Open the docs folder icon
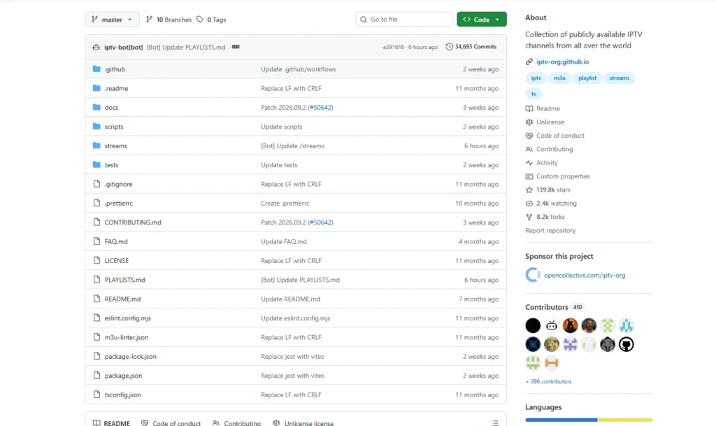716x426 pixels. [96, 107]
